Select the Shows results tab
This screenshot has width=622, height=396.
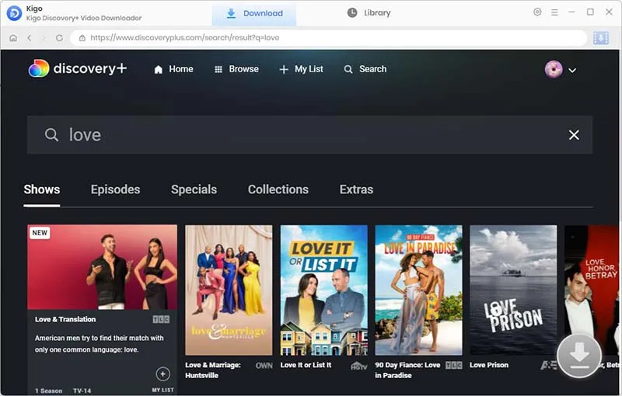coord(42,189)
